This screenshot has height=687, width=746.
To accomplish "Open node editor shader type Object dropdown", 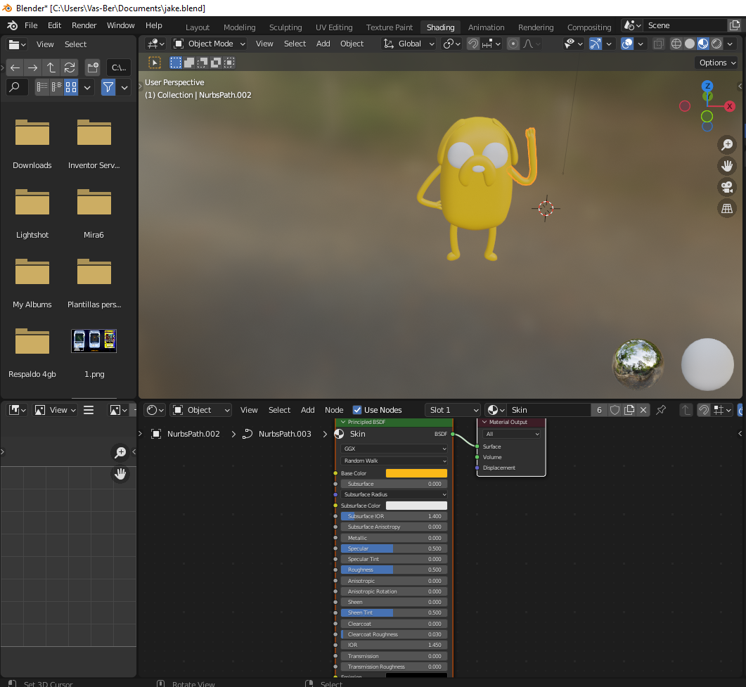I will tap(201, 410).
